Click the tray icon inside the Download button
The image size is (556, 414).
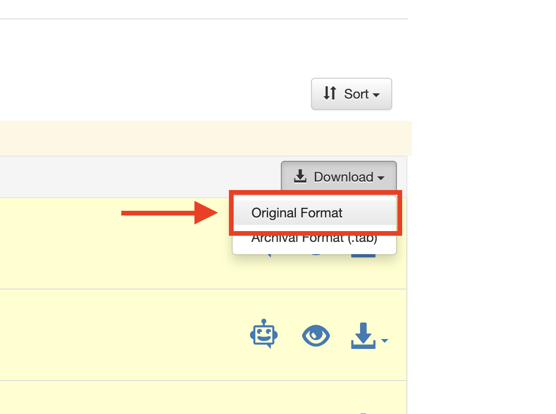coord(300,177)
